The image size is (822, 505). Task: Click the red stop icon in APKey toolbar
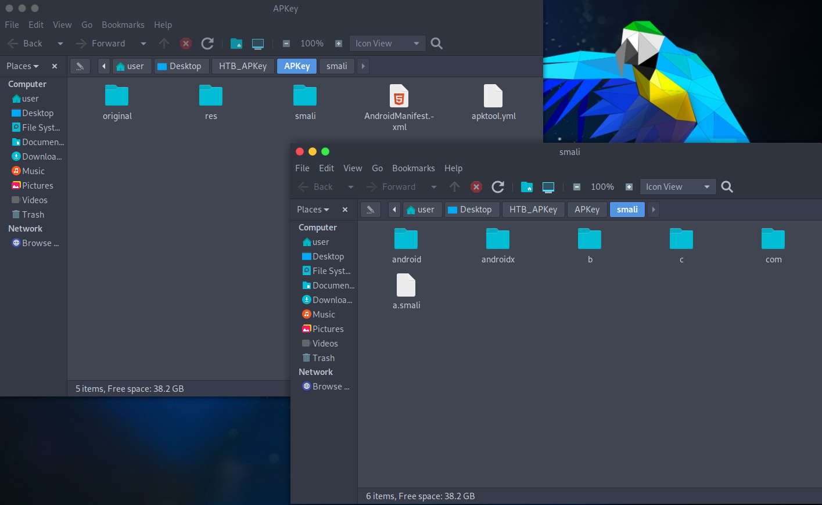tap(185, 43)
